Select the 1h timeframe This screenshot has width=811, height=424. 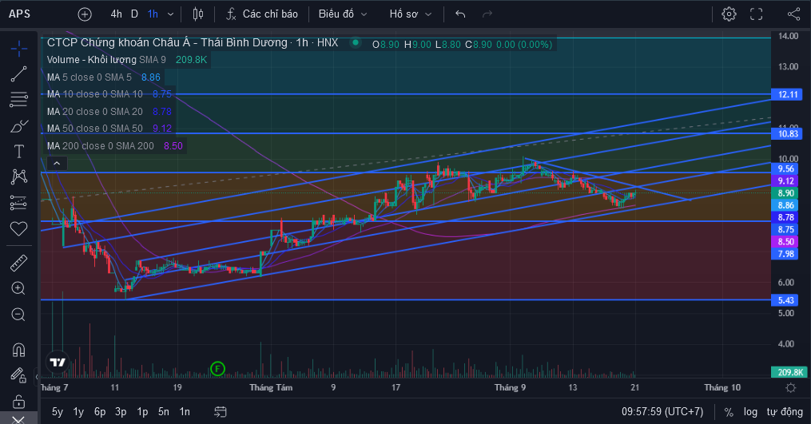[x=153, y=14]
